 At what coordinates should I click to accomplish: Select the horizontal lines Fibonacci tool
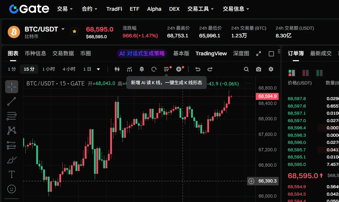[12, 116]
